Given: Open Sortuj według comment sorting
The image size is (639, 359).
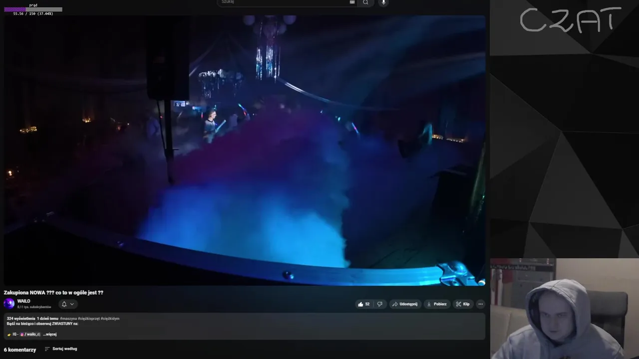Looking at the screenshot, I should pyautogui.click(x=61, y=349).
